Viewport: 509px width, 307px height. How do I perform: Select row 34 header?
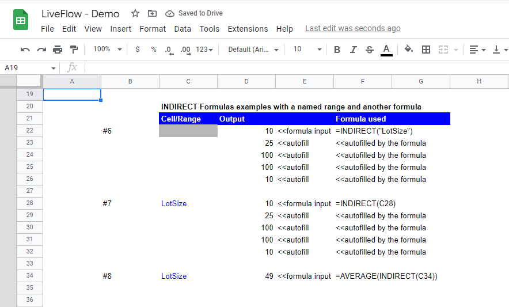point(29,276)
